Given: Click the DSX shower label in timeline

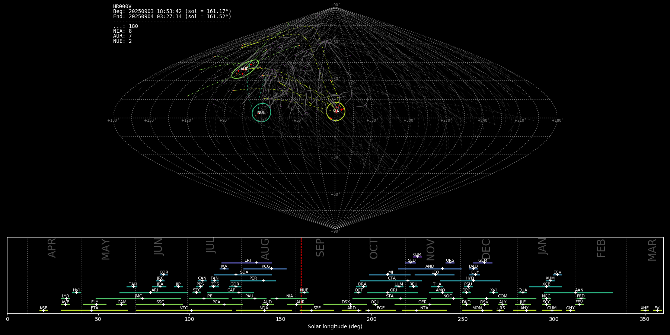Looking at the screenshot, I should tap(346, 302).
